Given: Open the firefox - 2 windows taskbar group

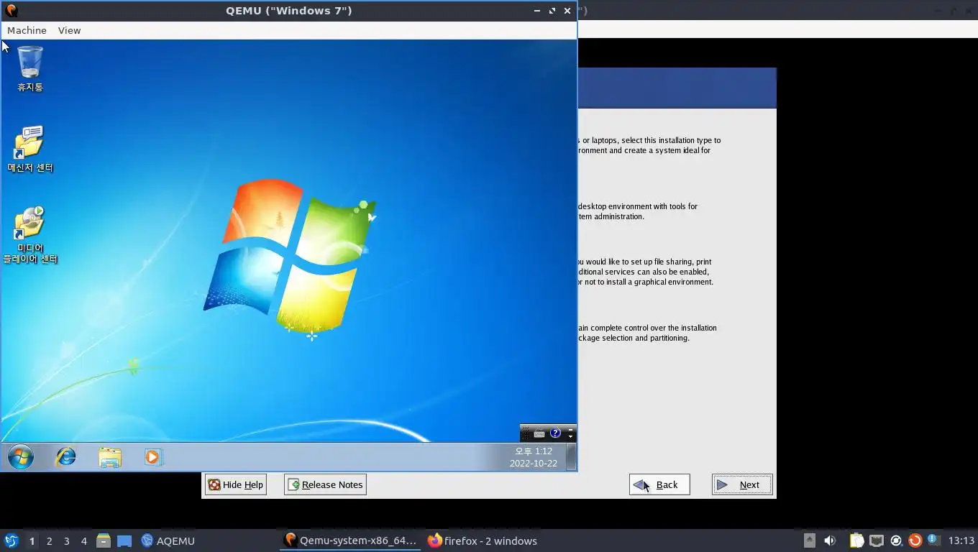Looking at the screenshot, I should [482, 540].
